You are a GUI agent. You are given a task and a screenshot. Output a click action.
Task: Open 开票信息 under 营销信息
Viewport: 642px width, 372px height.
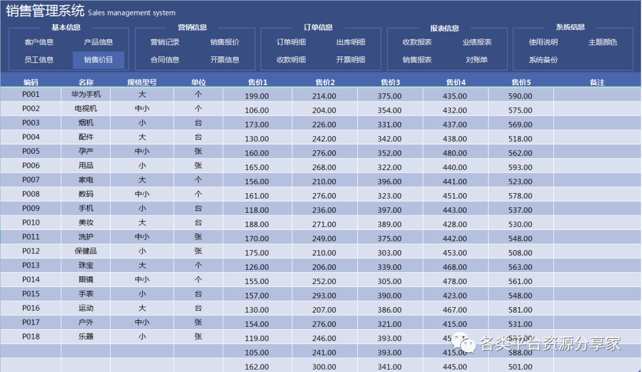point(225,60)
